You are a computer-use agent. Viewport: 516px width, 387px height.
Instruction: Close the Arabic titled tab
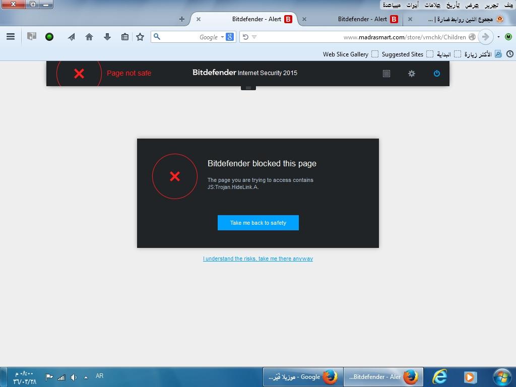(410, 19)
